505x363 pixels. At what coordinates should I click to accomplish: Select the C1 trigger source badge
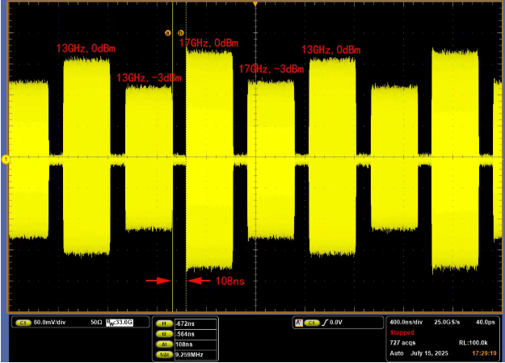click(x=312, y=323)
